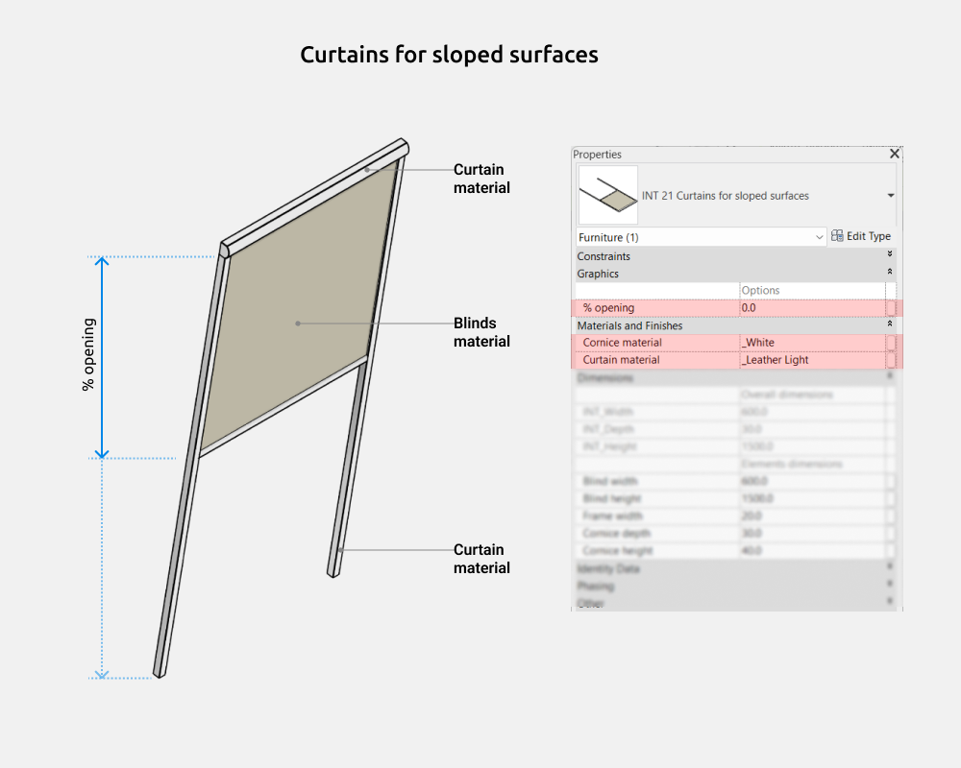The width and height of the screenshot is (961, 768).
Task: Click the Properties panel title text
Action: click(x=597, y=155)
